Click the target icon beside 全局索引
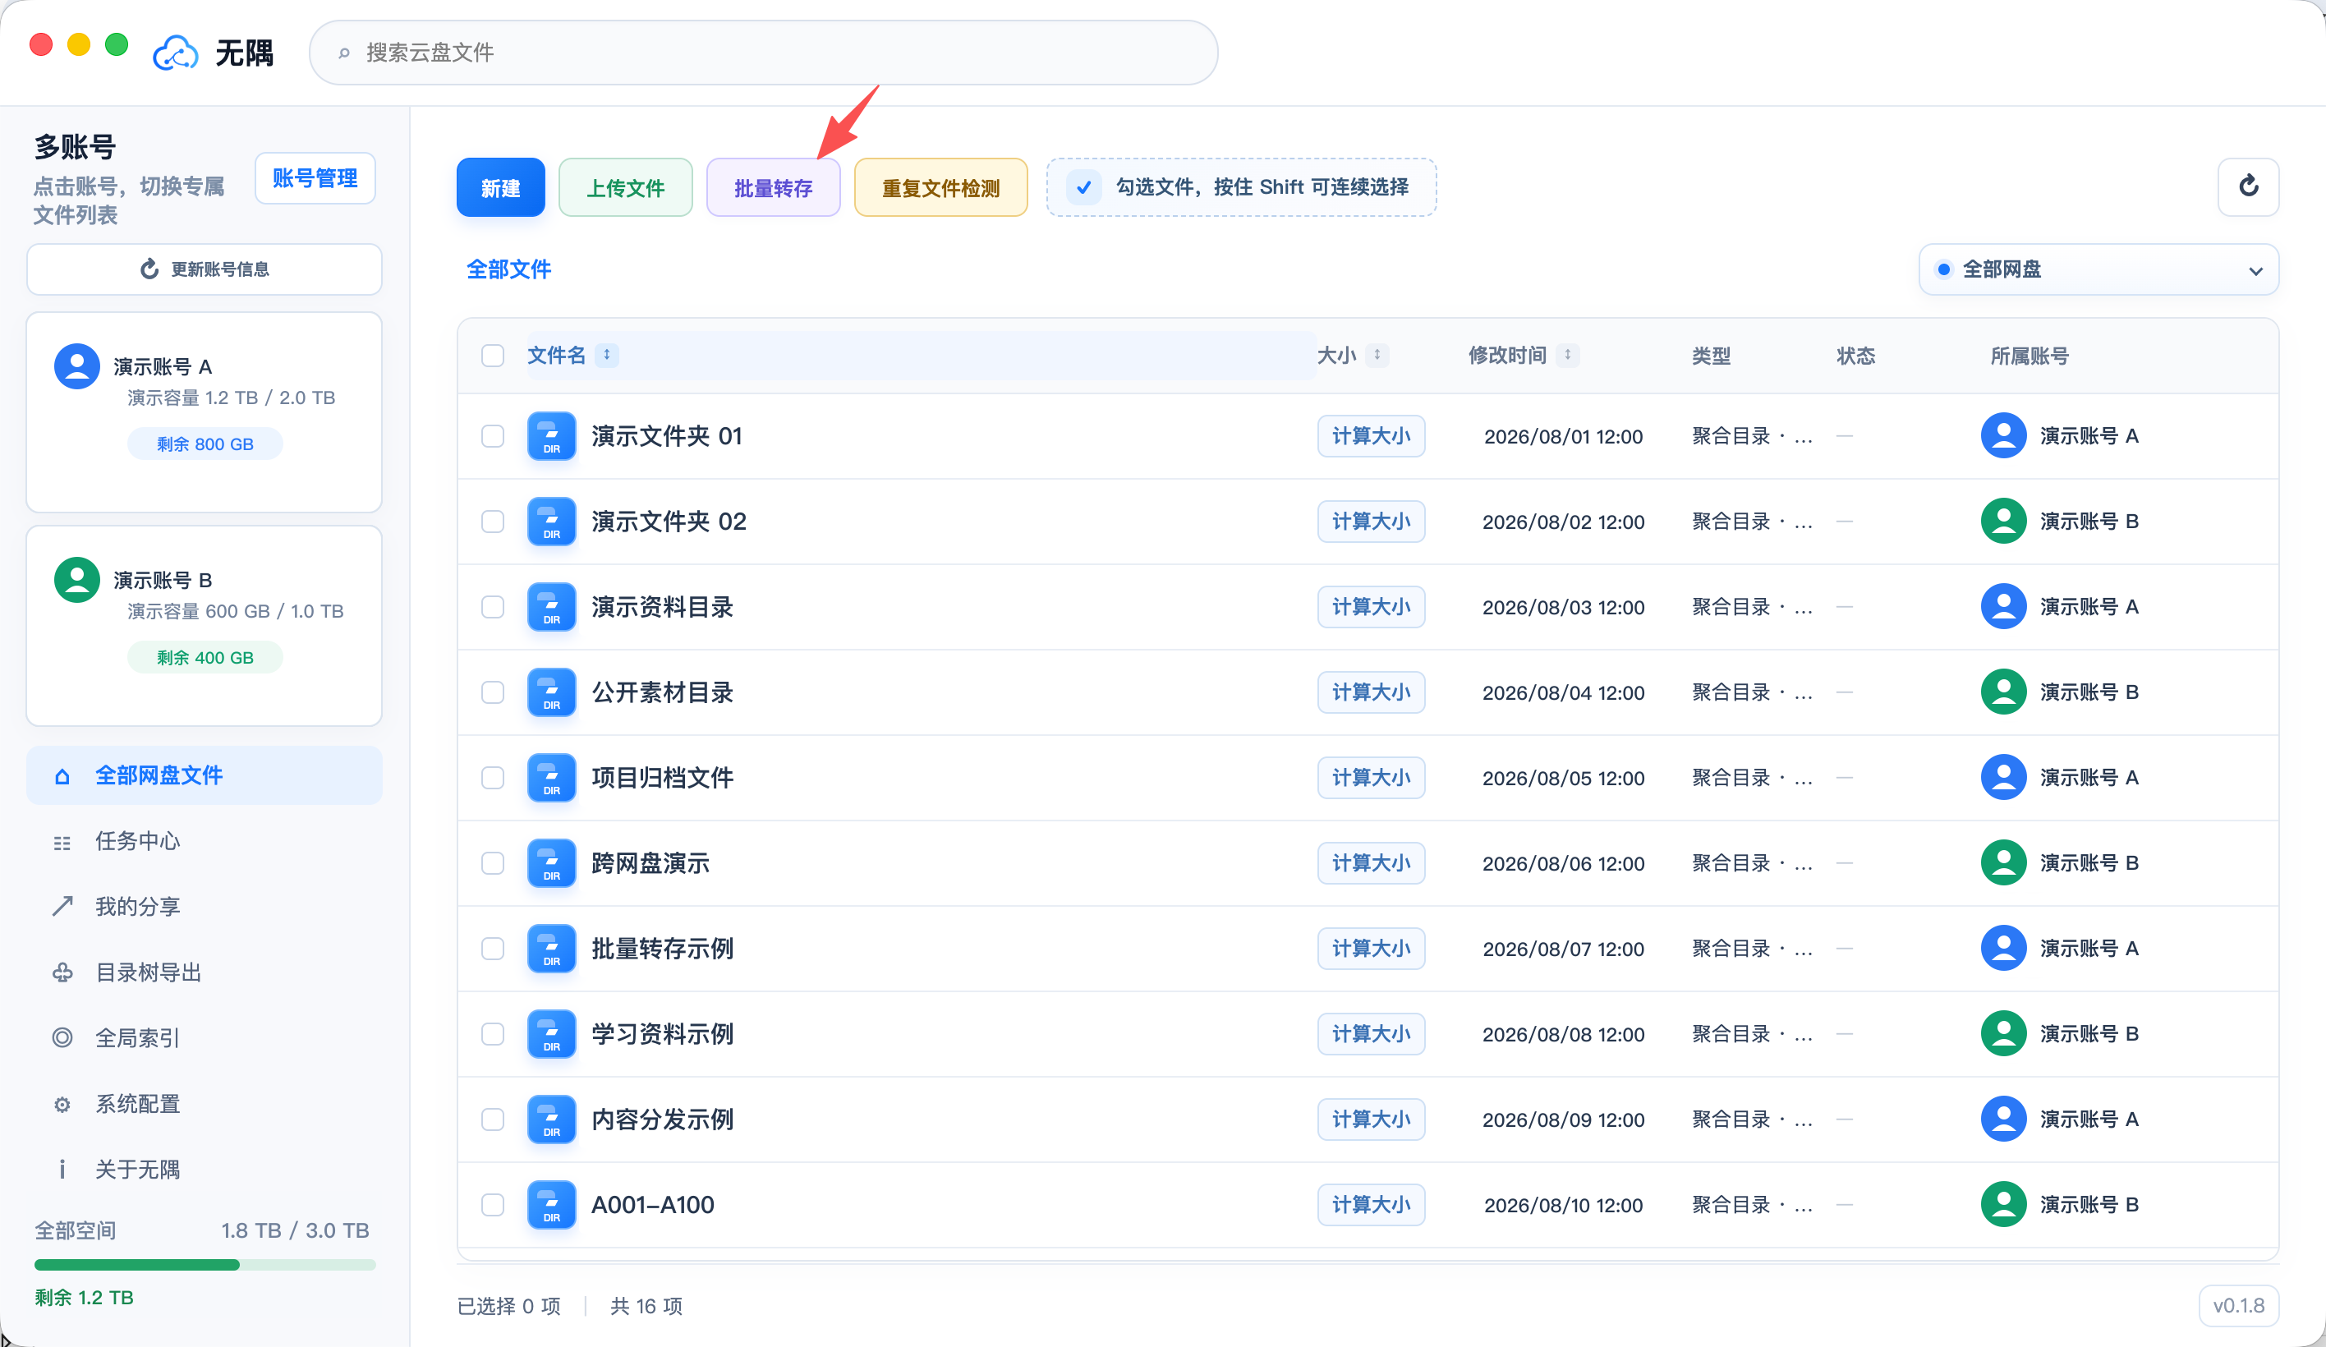 click(62, 1037)
